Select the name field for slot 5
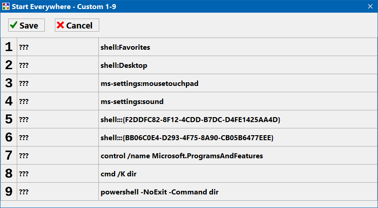 coord(58,119)
